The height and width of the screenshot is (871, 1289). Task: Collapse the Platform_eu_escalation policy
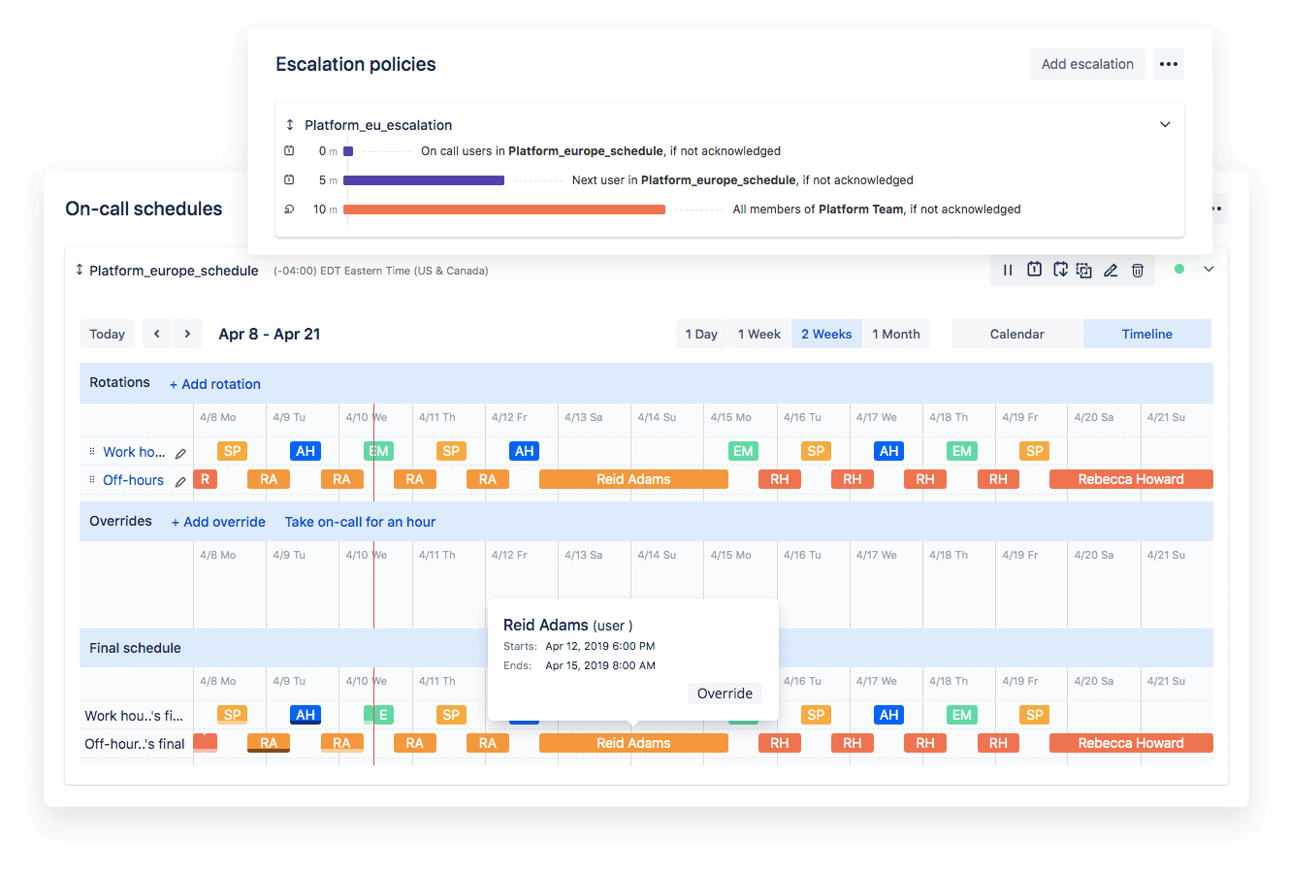click(x=1165, y=124)
